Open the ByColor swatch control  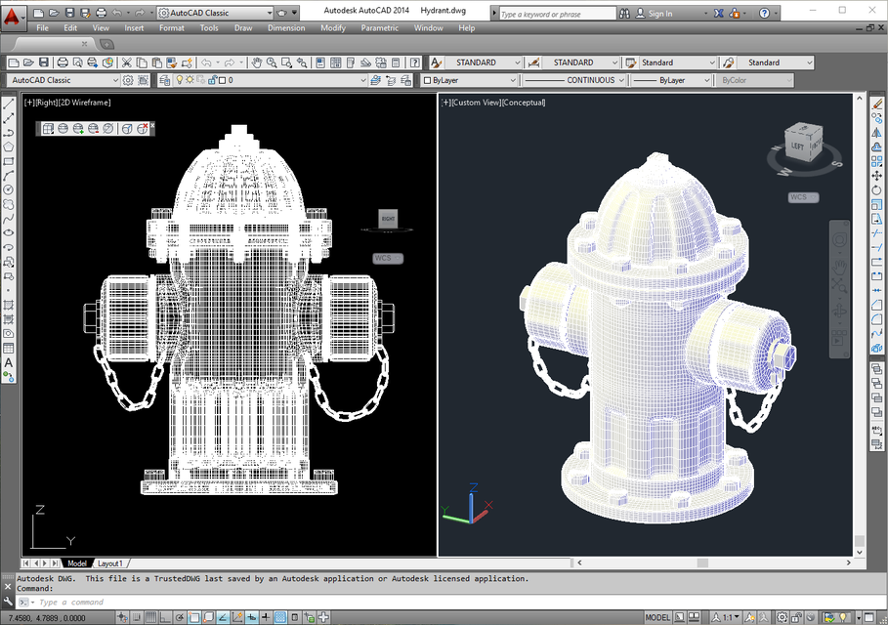coord(757,82)
